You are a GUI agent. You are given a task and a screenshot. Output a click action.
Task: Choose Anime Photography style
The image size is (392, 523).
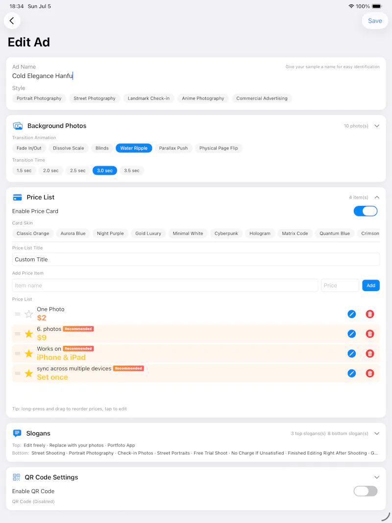[x=203, y=99]
